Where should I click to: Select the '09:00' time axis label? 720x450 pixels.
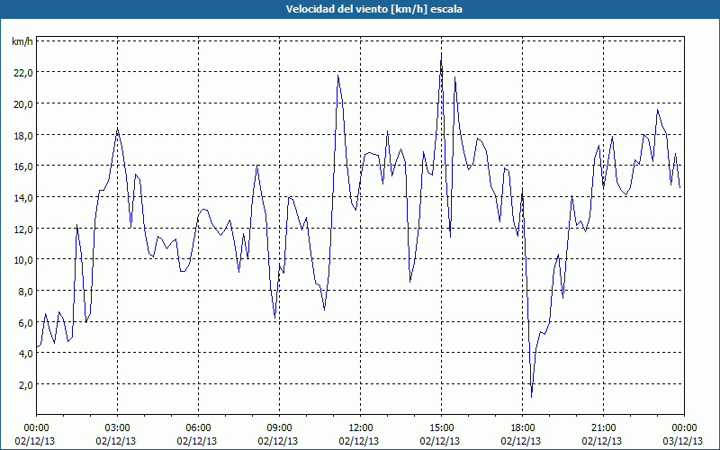pos(279,428)
